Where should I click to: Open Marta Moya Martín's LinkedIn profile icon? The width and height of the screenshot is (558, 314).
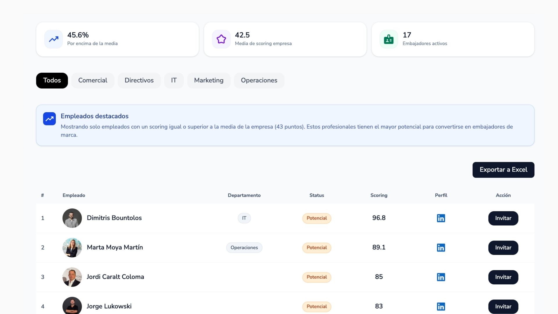(441, 247)
